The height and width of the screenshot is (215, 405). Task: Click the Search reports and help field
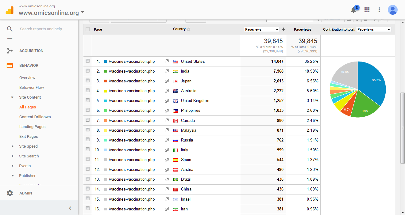tap(41, 29)
